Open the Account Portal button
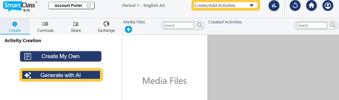The height and width of the screenshot is (100, 339). [71, 6]
